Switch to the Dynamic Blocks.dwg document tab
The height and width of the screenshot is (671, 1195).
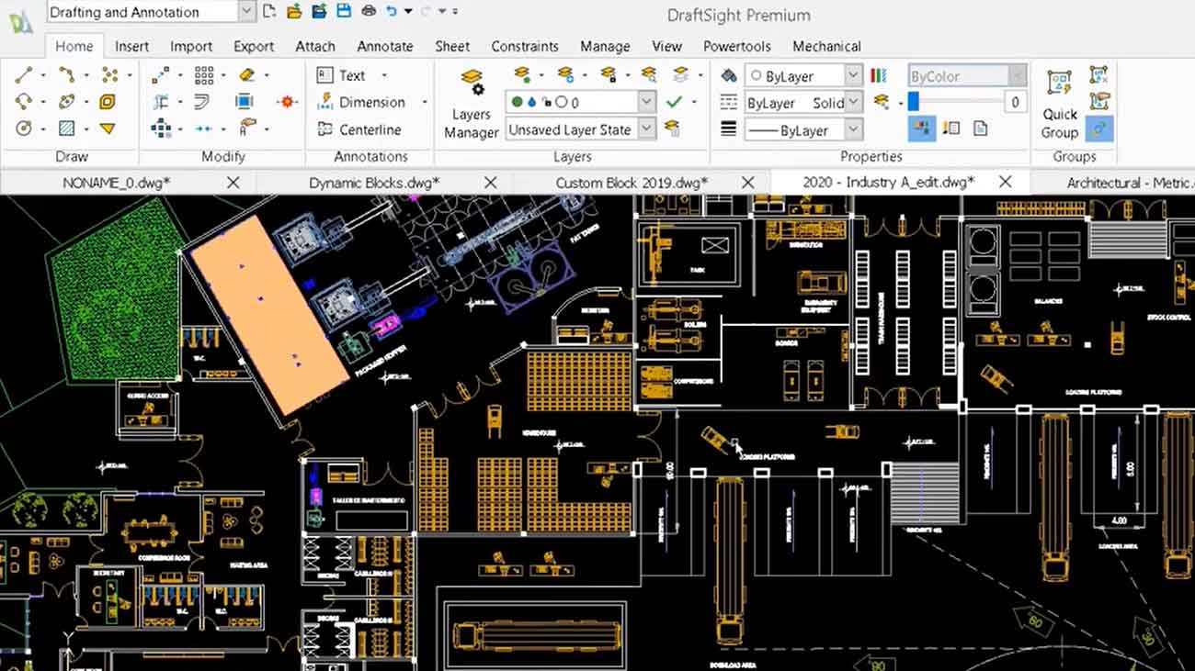tap(374, 183)
